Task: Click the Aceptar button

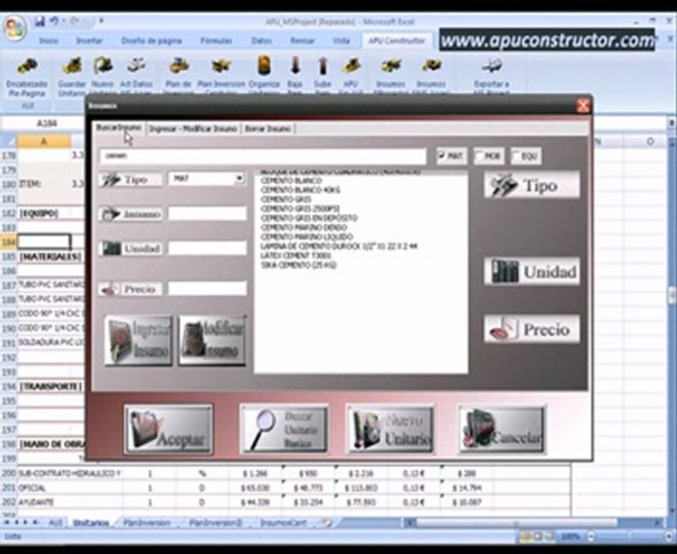Action: tap(169, 429)
